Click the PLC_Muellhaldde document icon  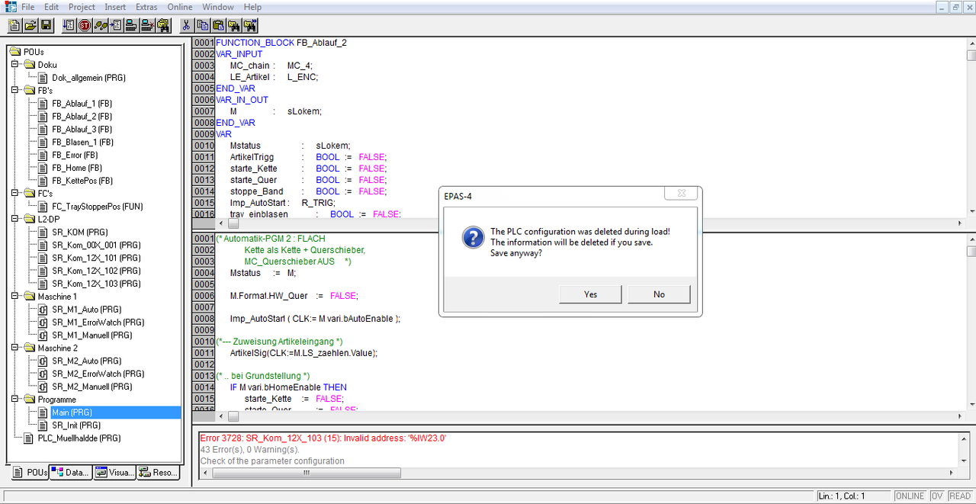coord(30,438)
